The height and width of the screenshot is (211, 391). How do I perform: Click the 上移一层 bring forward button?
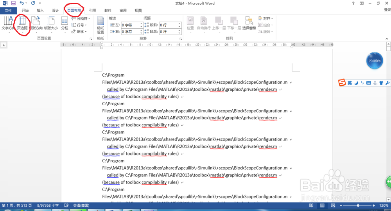(219, 25)
